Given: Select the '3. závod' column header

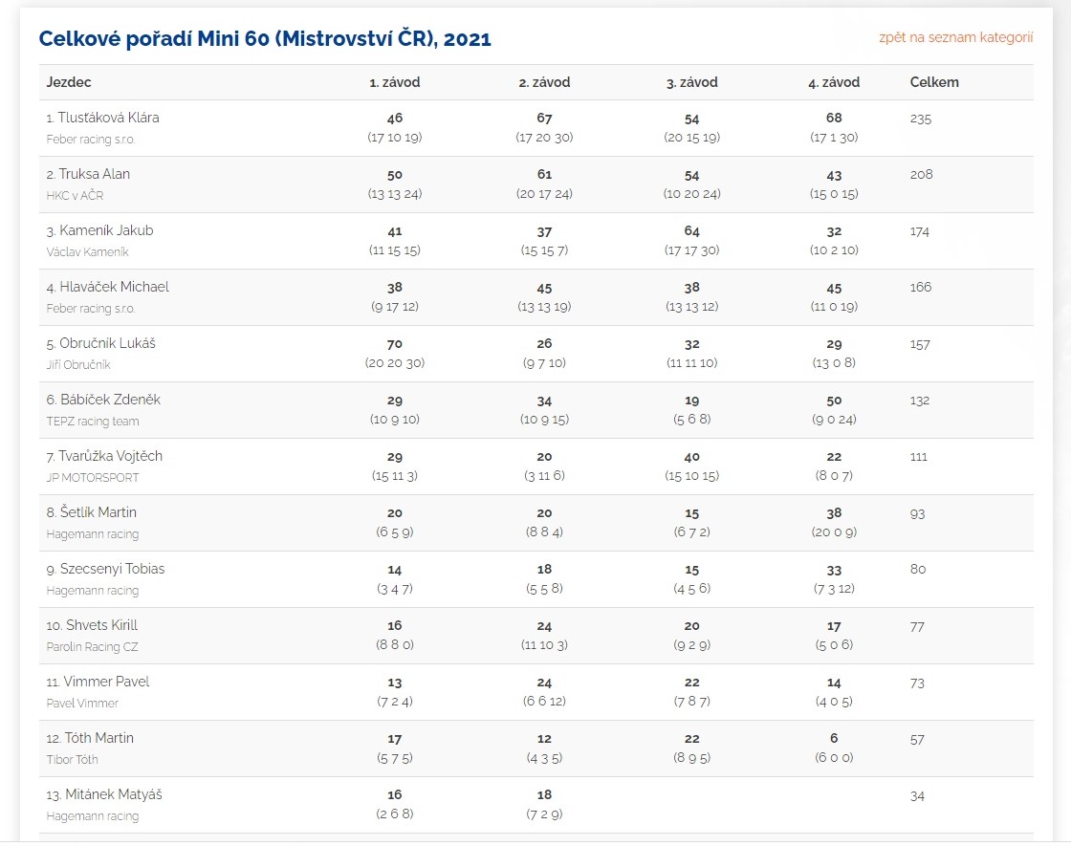Looking at the screenshot, I should (x=692, y=82).
